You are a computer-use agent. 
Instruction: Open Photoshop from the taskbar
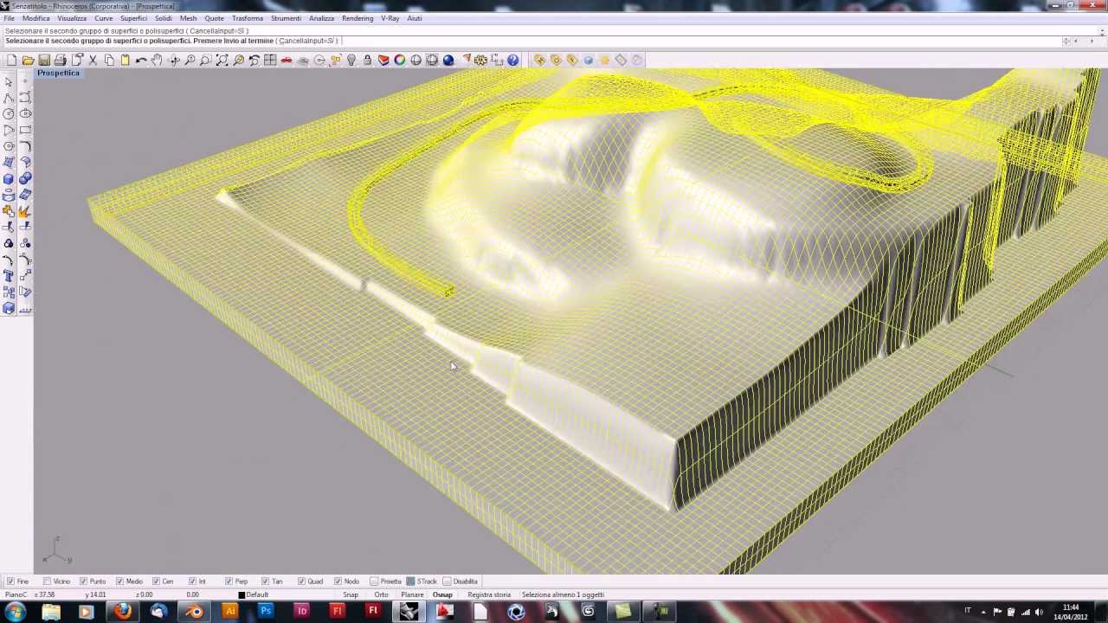click(266, 612)
